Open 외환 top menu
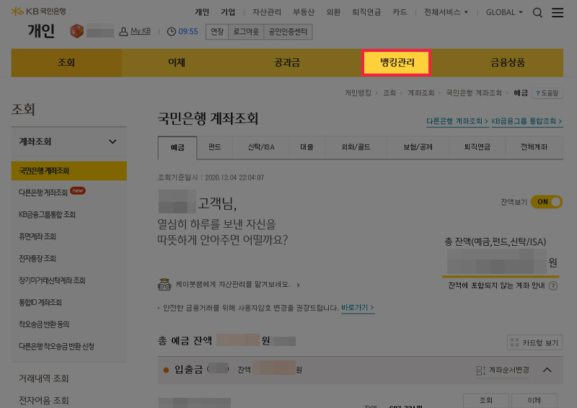577x408 pixels. 333,12
